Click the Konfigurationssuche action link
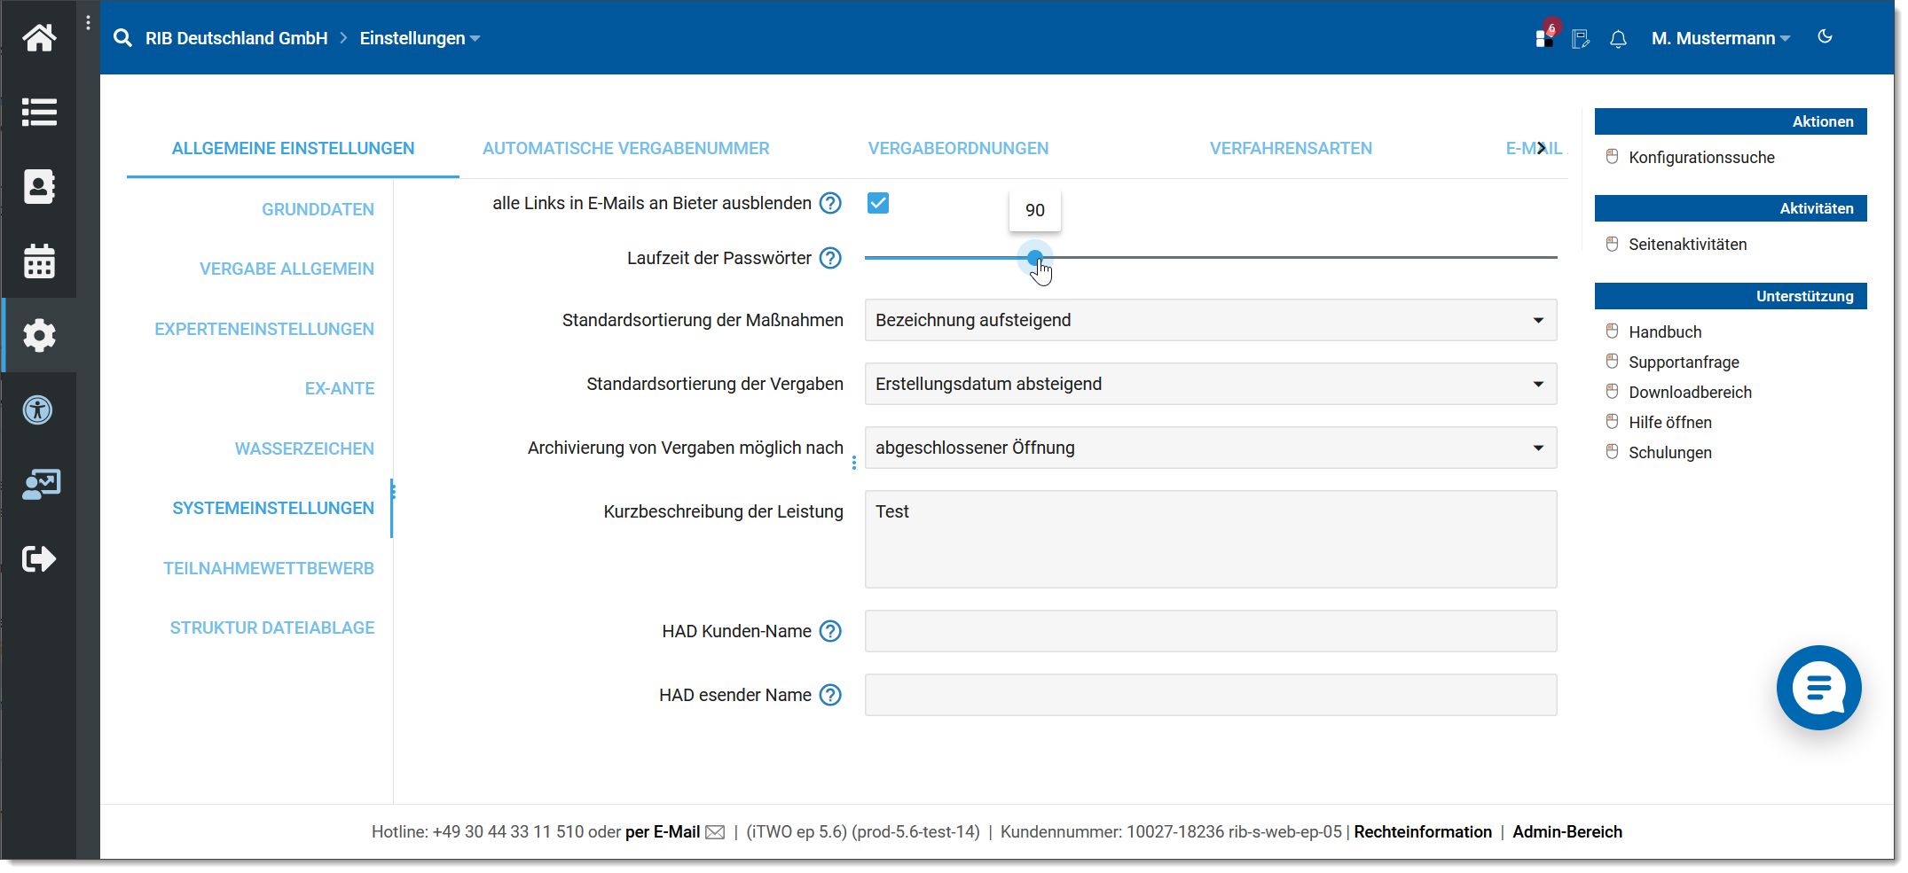 (x=1701, y=157)
